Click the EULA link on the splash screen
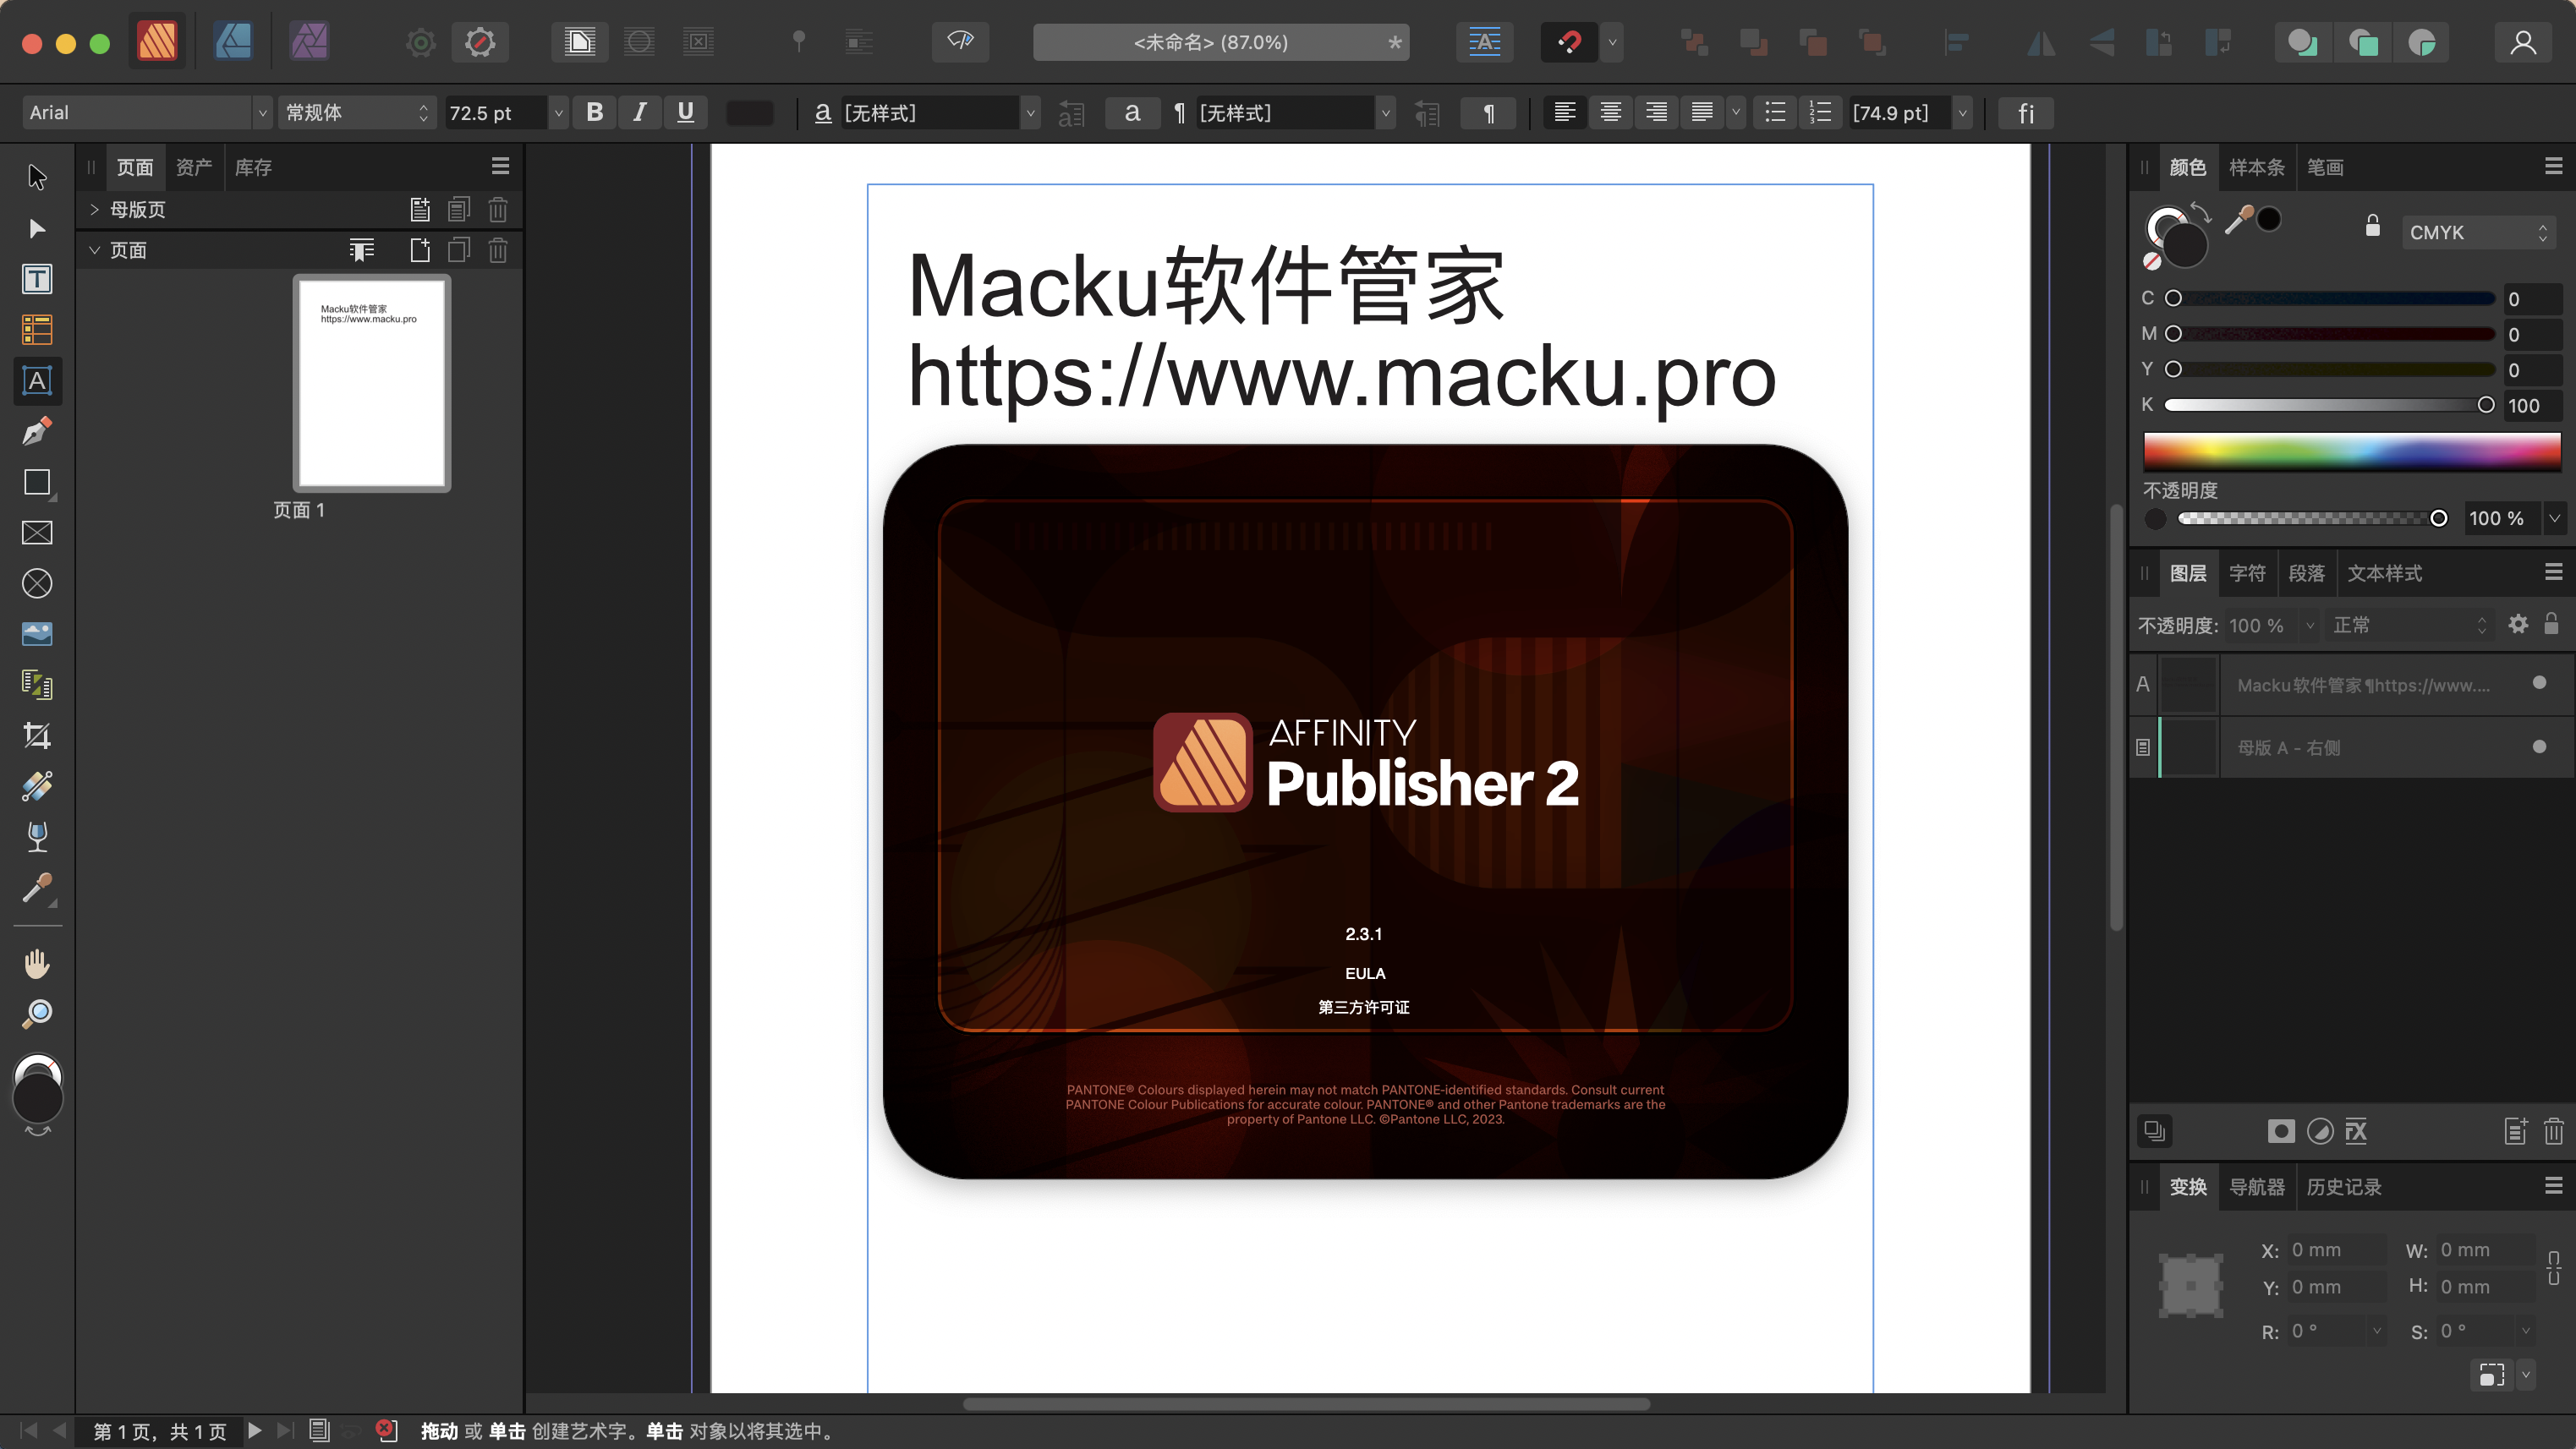This screenshot has height=1449, width=2576. pos(1364,972)
